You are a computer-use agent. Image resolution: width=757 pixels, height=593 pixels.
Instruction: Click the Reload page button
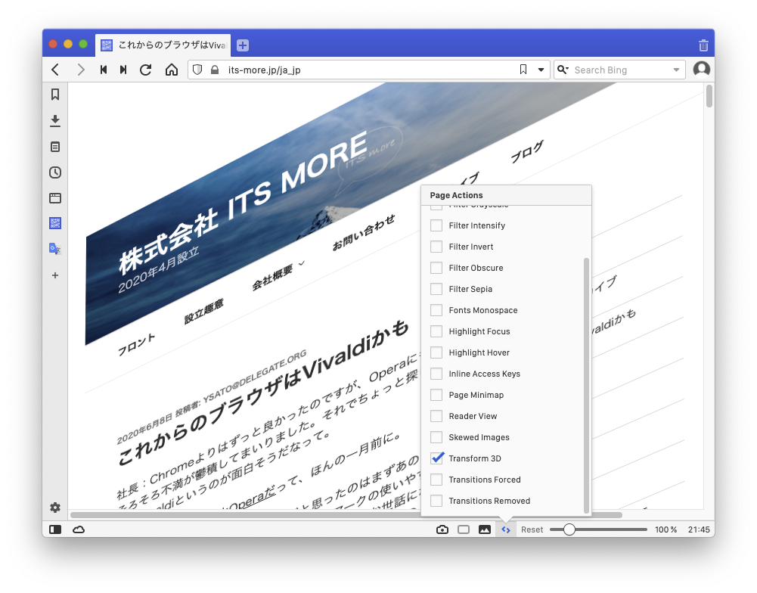(146, 70)
